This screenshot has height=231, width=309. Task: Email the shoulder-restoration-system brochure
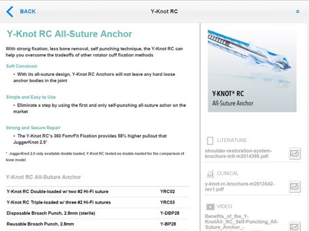click(x=294, y=153)
